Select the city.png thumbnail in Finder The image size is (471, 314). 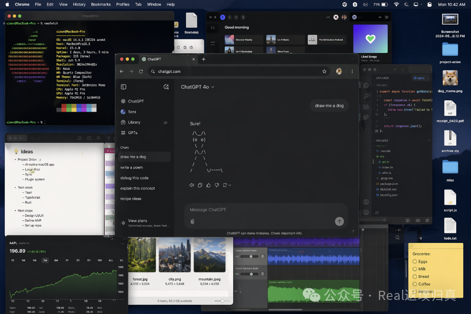coord(174,255)
